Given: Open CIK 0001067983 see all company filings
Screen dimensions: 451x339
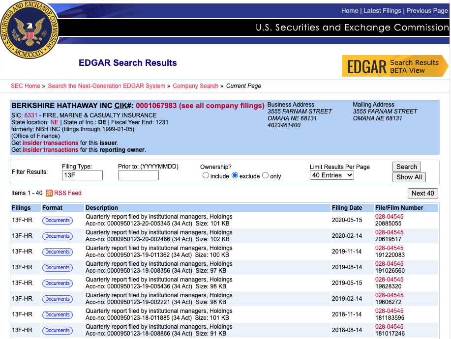Looking at the screenshot, I should [x=200, y=106].
